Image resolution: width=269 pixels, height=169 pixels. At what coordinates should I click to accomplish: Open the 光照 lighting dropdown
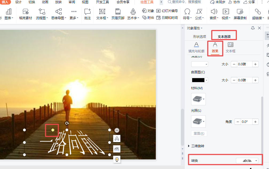point(198,122)
